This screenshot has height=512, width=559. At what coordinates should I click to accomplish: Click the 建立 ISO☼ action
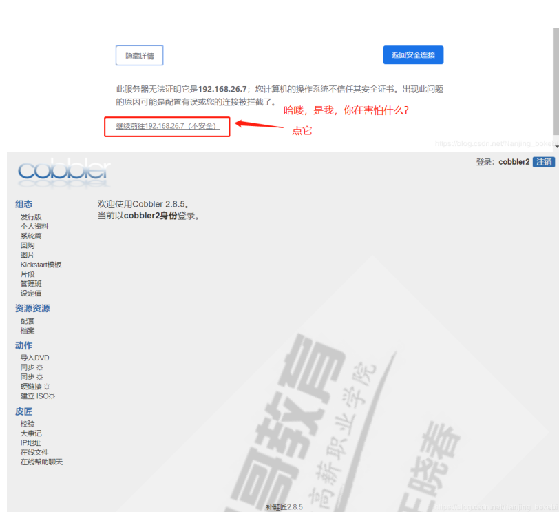point(38,396)
